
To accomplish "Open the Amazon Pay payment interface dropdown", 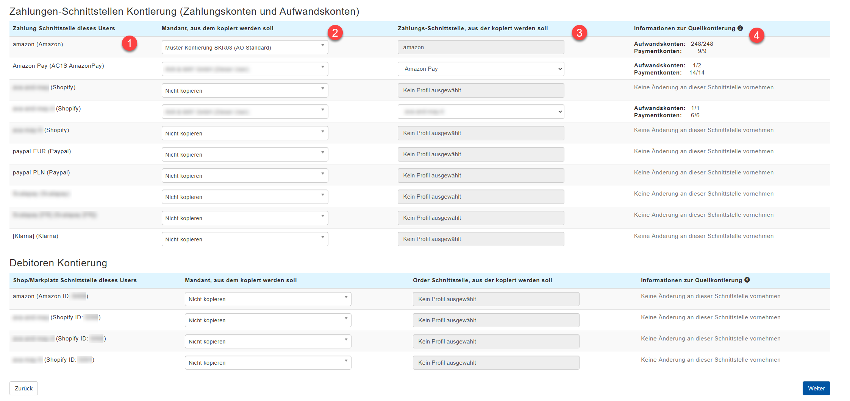I will (x=481, y=69).
